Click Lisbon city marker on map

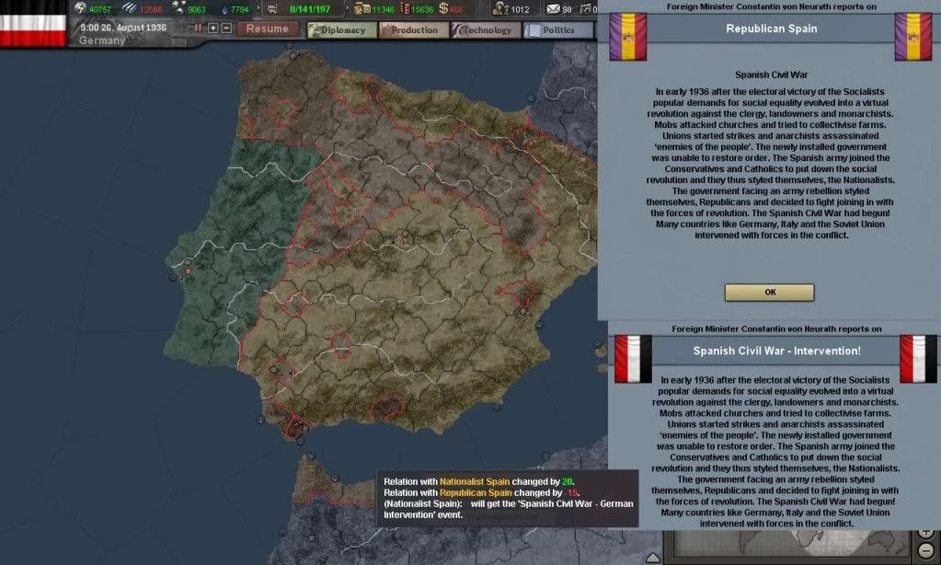[188, 271]
